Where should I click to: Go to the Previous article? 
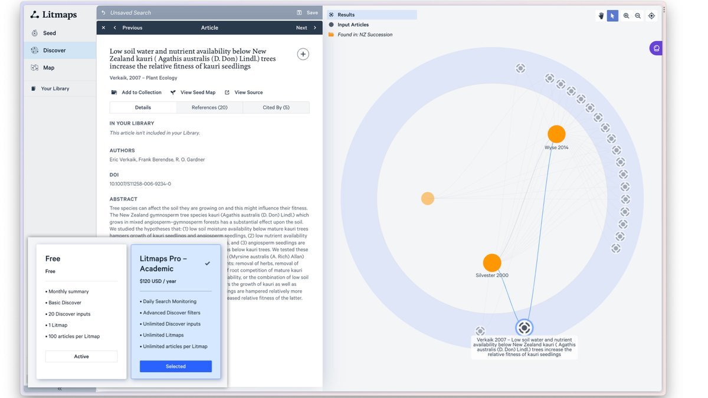point(128,28)
